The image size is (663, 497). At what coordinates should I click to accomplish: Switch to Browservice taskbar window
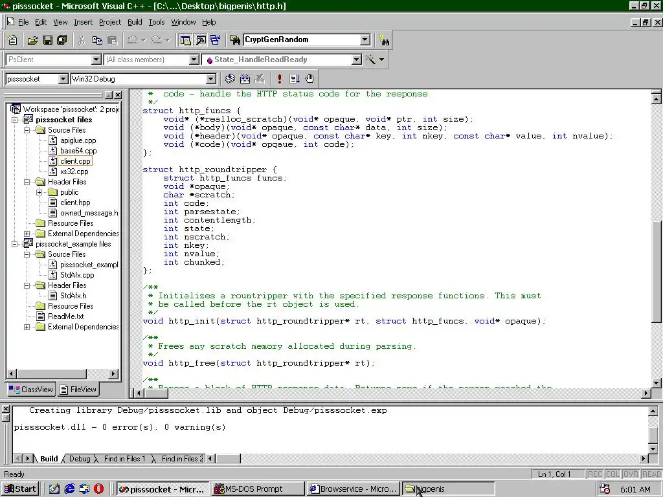point(354,489)
